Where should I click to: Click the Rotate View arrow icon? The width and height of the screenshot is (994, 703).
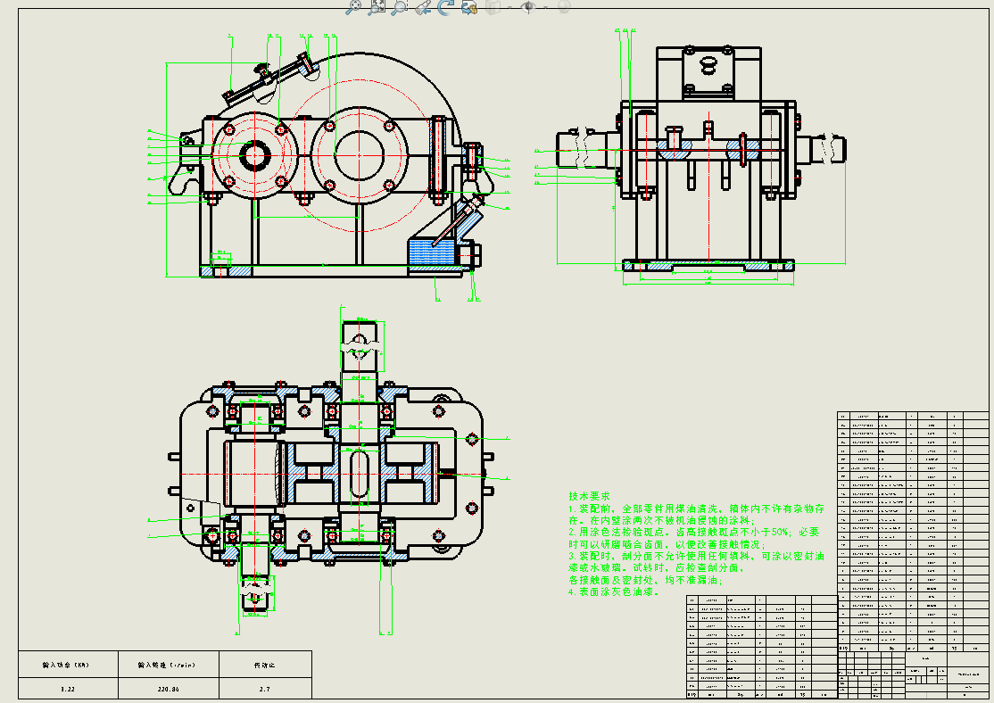point(446,7)
